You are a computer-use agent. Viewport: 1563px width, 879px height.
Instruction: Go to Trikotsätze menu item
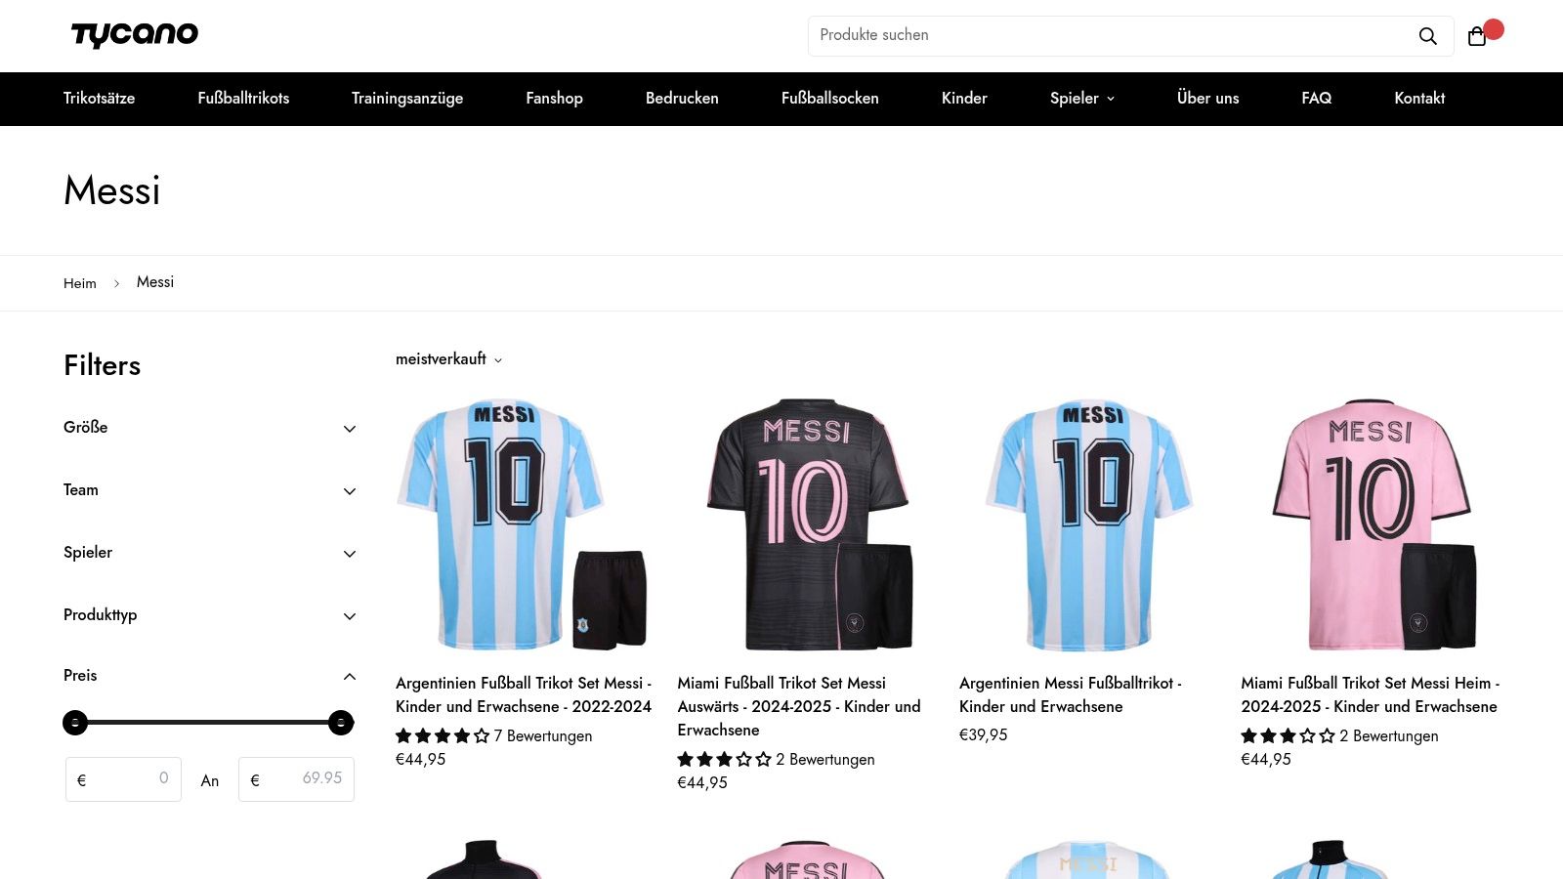[x=100, y=99]
